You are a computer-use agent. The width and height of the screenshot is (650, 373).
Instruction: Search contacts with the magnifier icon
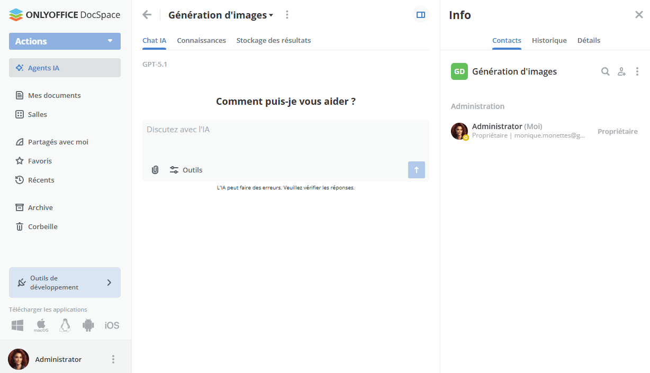coord(605,71)
